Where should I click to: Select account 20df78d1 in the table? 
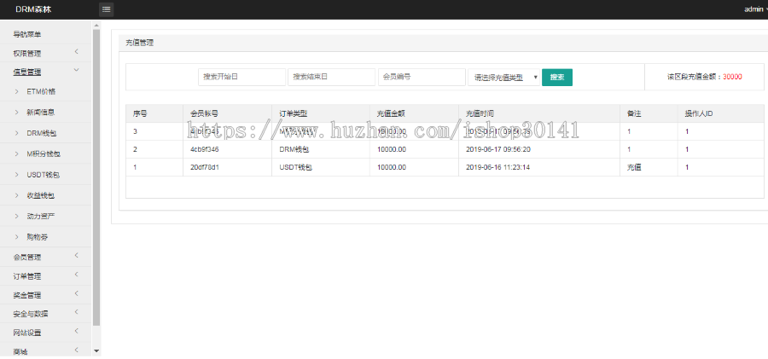pos(205,167)
